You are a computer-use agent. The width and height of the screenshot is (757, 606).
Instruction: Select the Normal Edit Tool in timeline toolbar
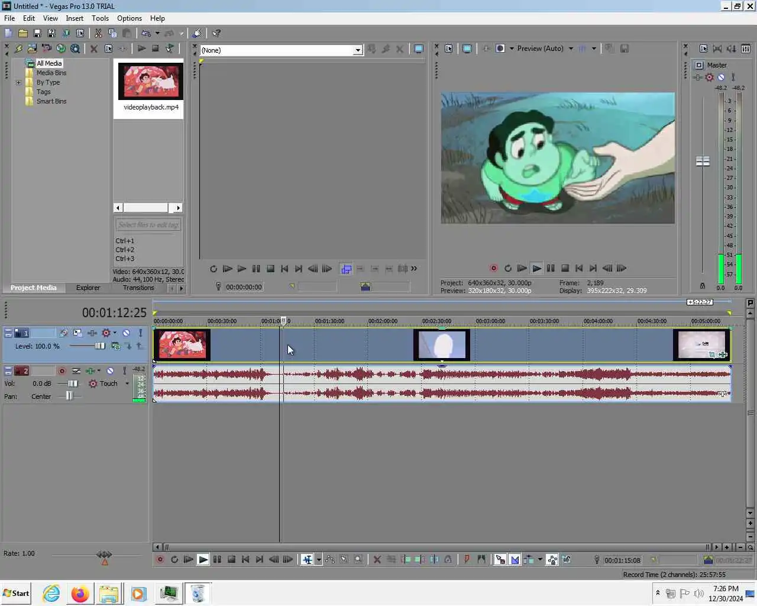click(x=307, y=559)
